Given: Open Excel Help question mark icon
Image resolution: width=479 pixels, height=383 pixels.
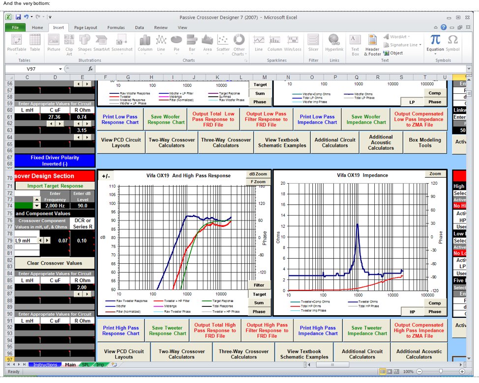Looking at the screenshot, I should click(444, 27).
